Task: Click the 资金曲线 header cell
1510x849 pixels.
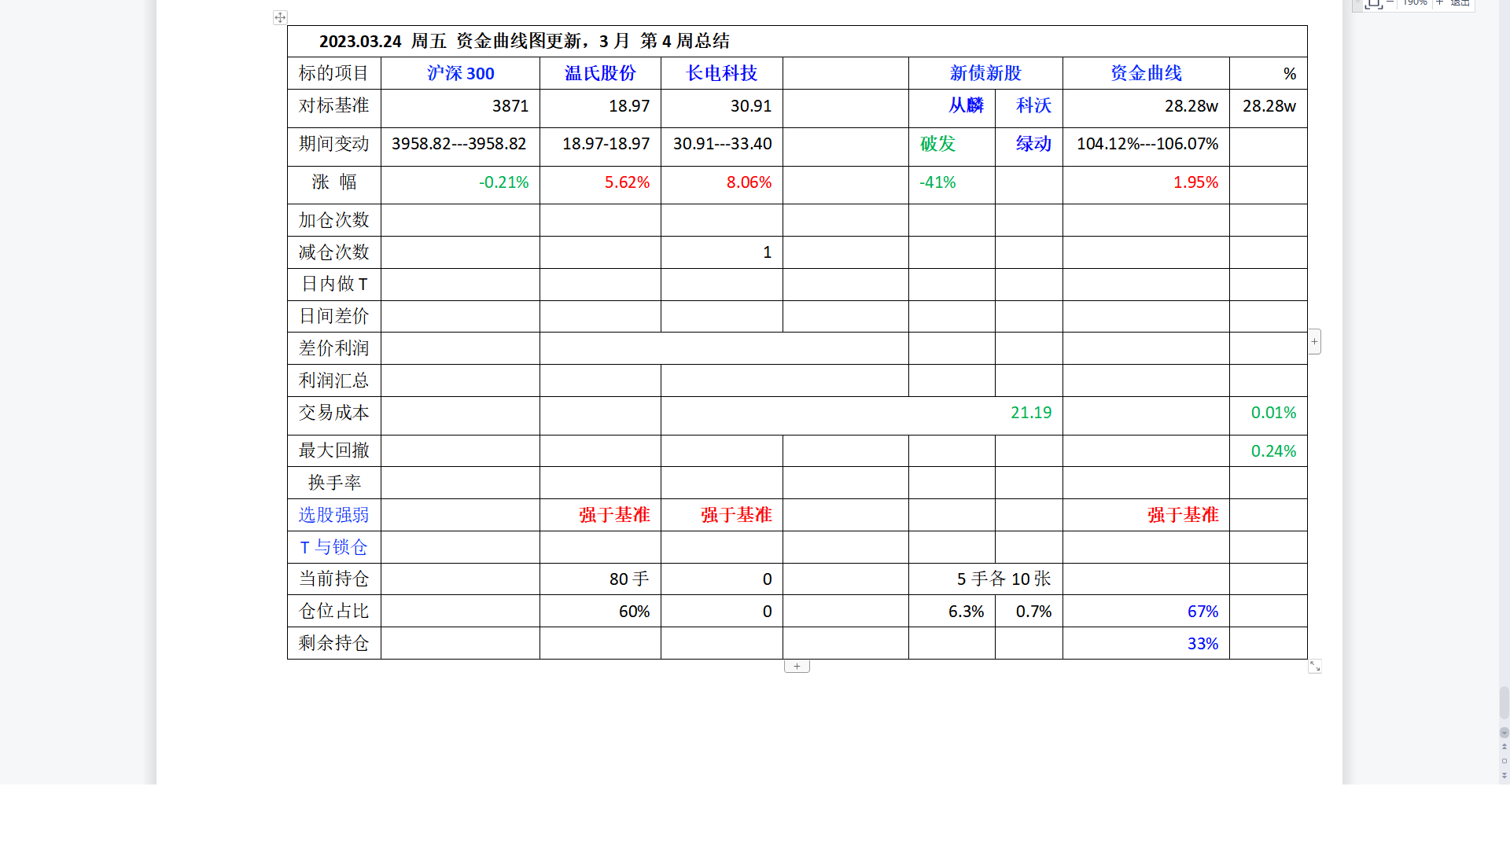Action: click(1146, 73)
